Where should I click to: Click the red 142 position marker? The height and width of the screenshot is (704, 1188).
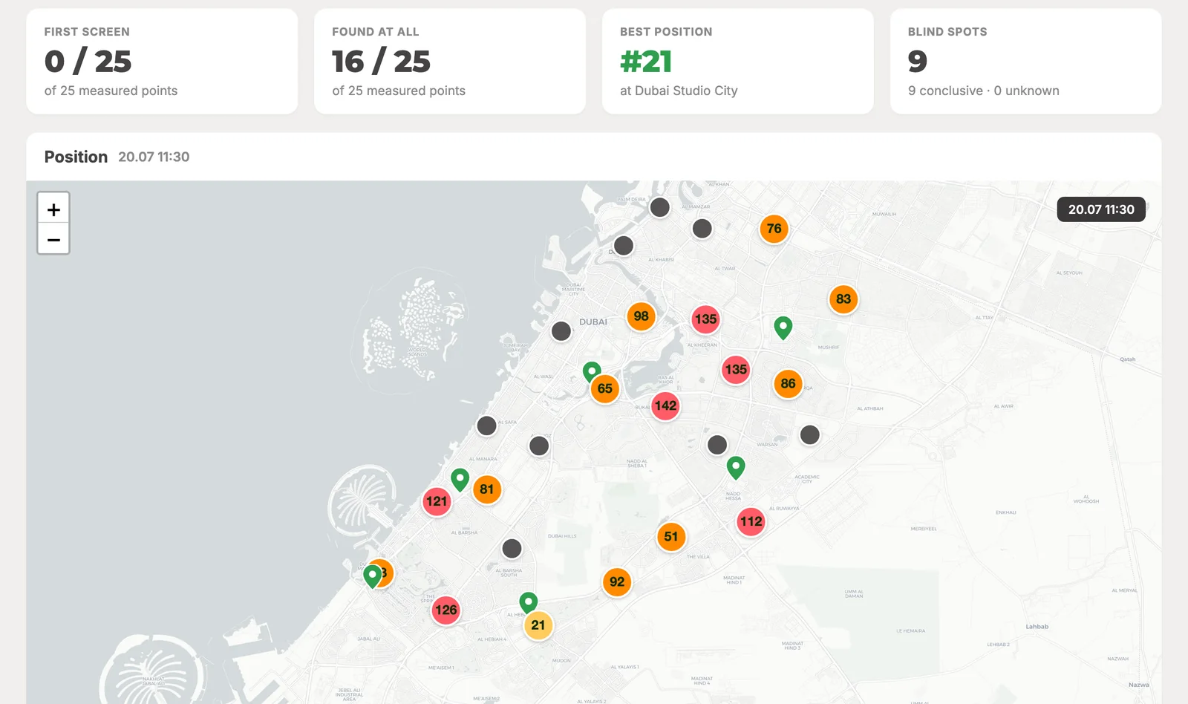(x=665, y=405)
